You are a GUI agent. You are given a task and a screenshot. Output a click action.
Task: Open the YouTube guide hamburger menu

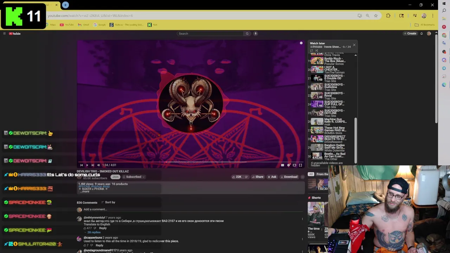(4, 33)
